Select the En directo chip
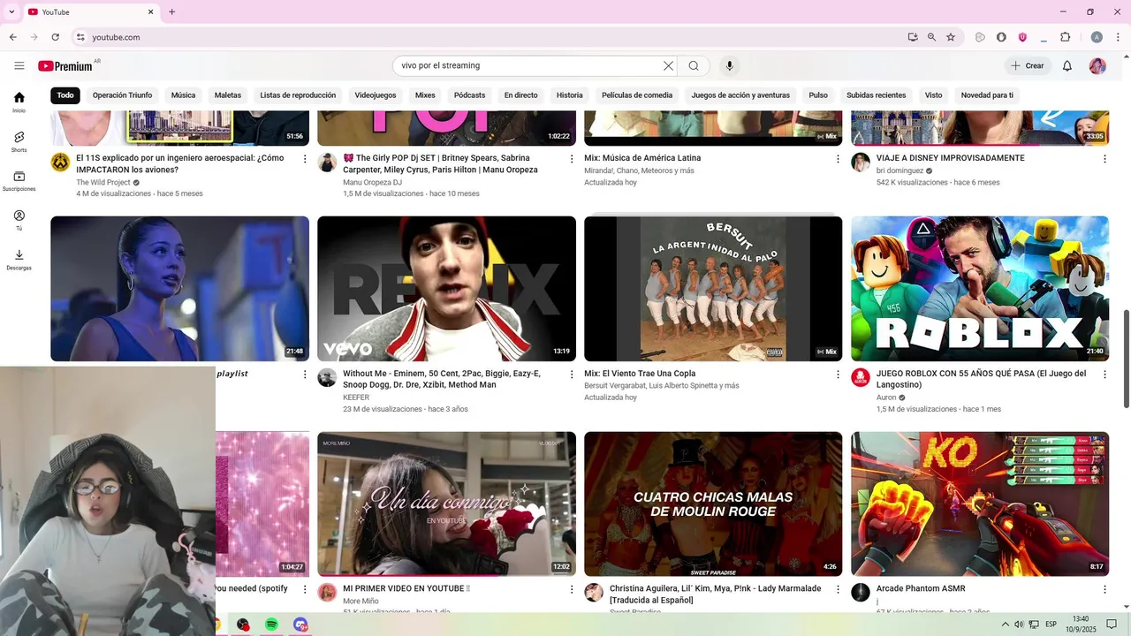The image size is (1131, 636). click(x=520, y=95)
